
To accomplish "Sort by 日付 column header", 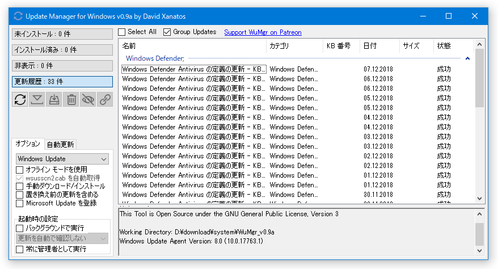I will pos(379,46).
